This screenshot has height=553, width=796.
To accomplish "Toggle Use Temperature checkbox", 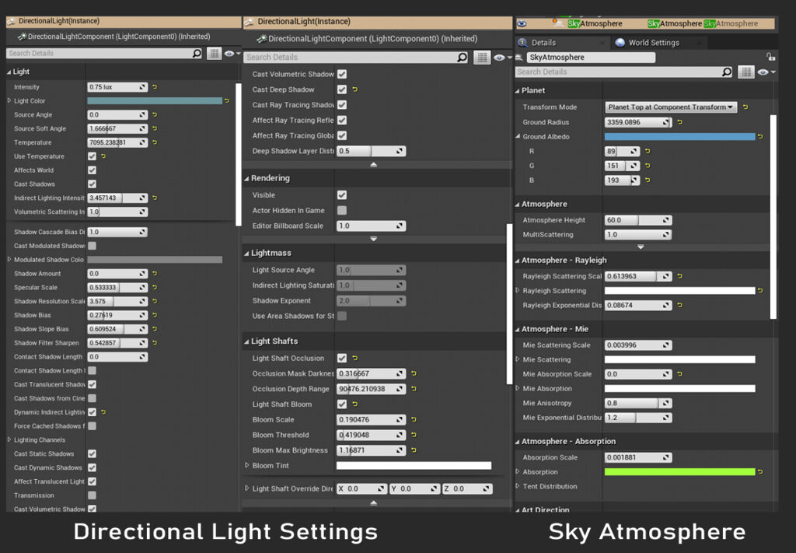I will tap(92, 156).
